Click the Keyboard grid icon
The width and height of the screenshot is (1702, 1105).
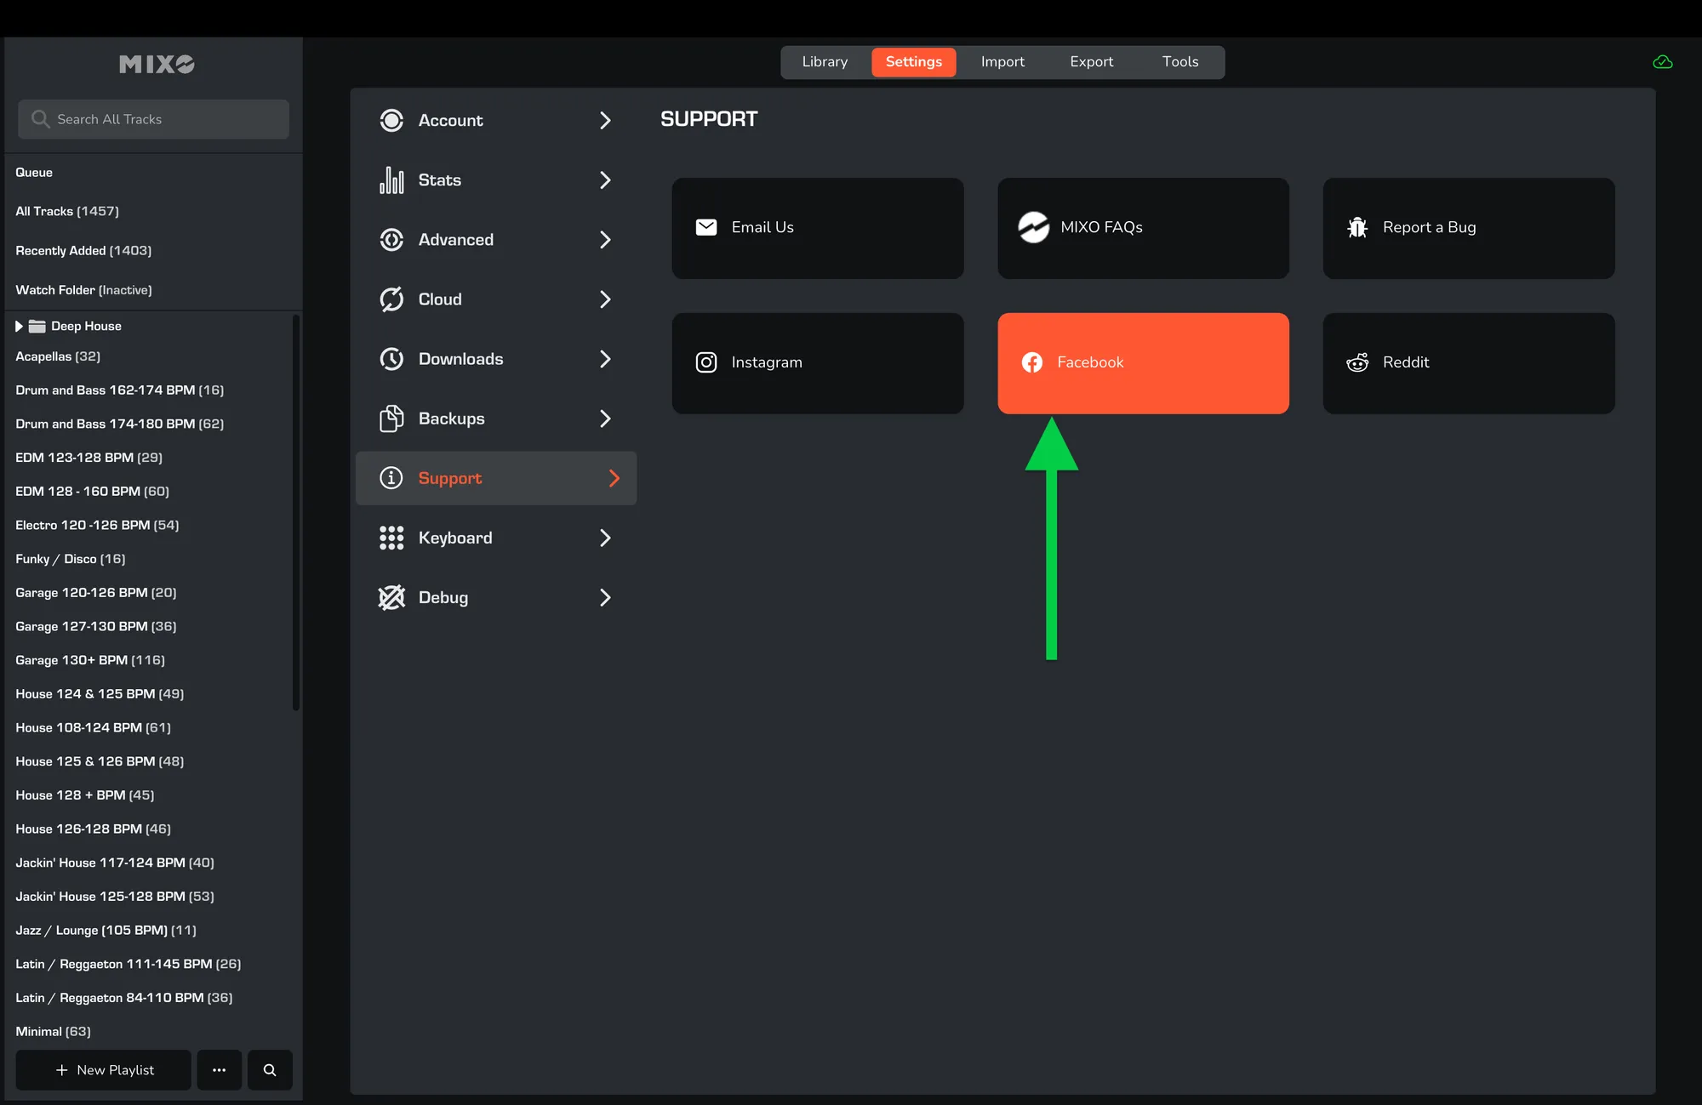391,538
